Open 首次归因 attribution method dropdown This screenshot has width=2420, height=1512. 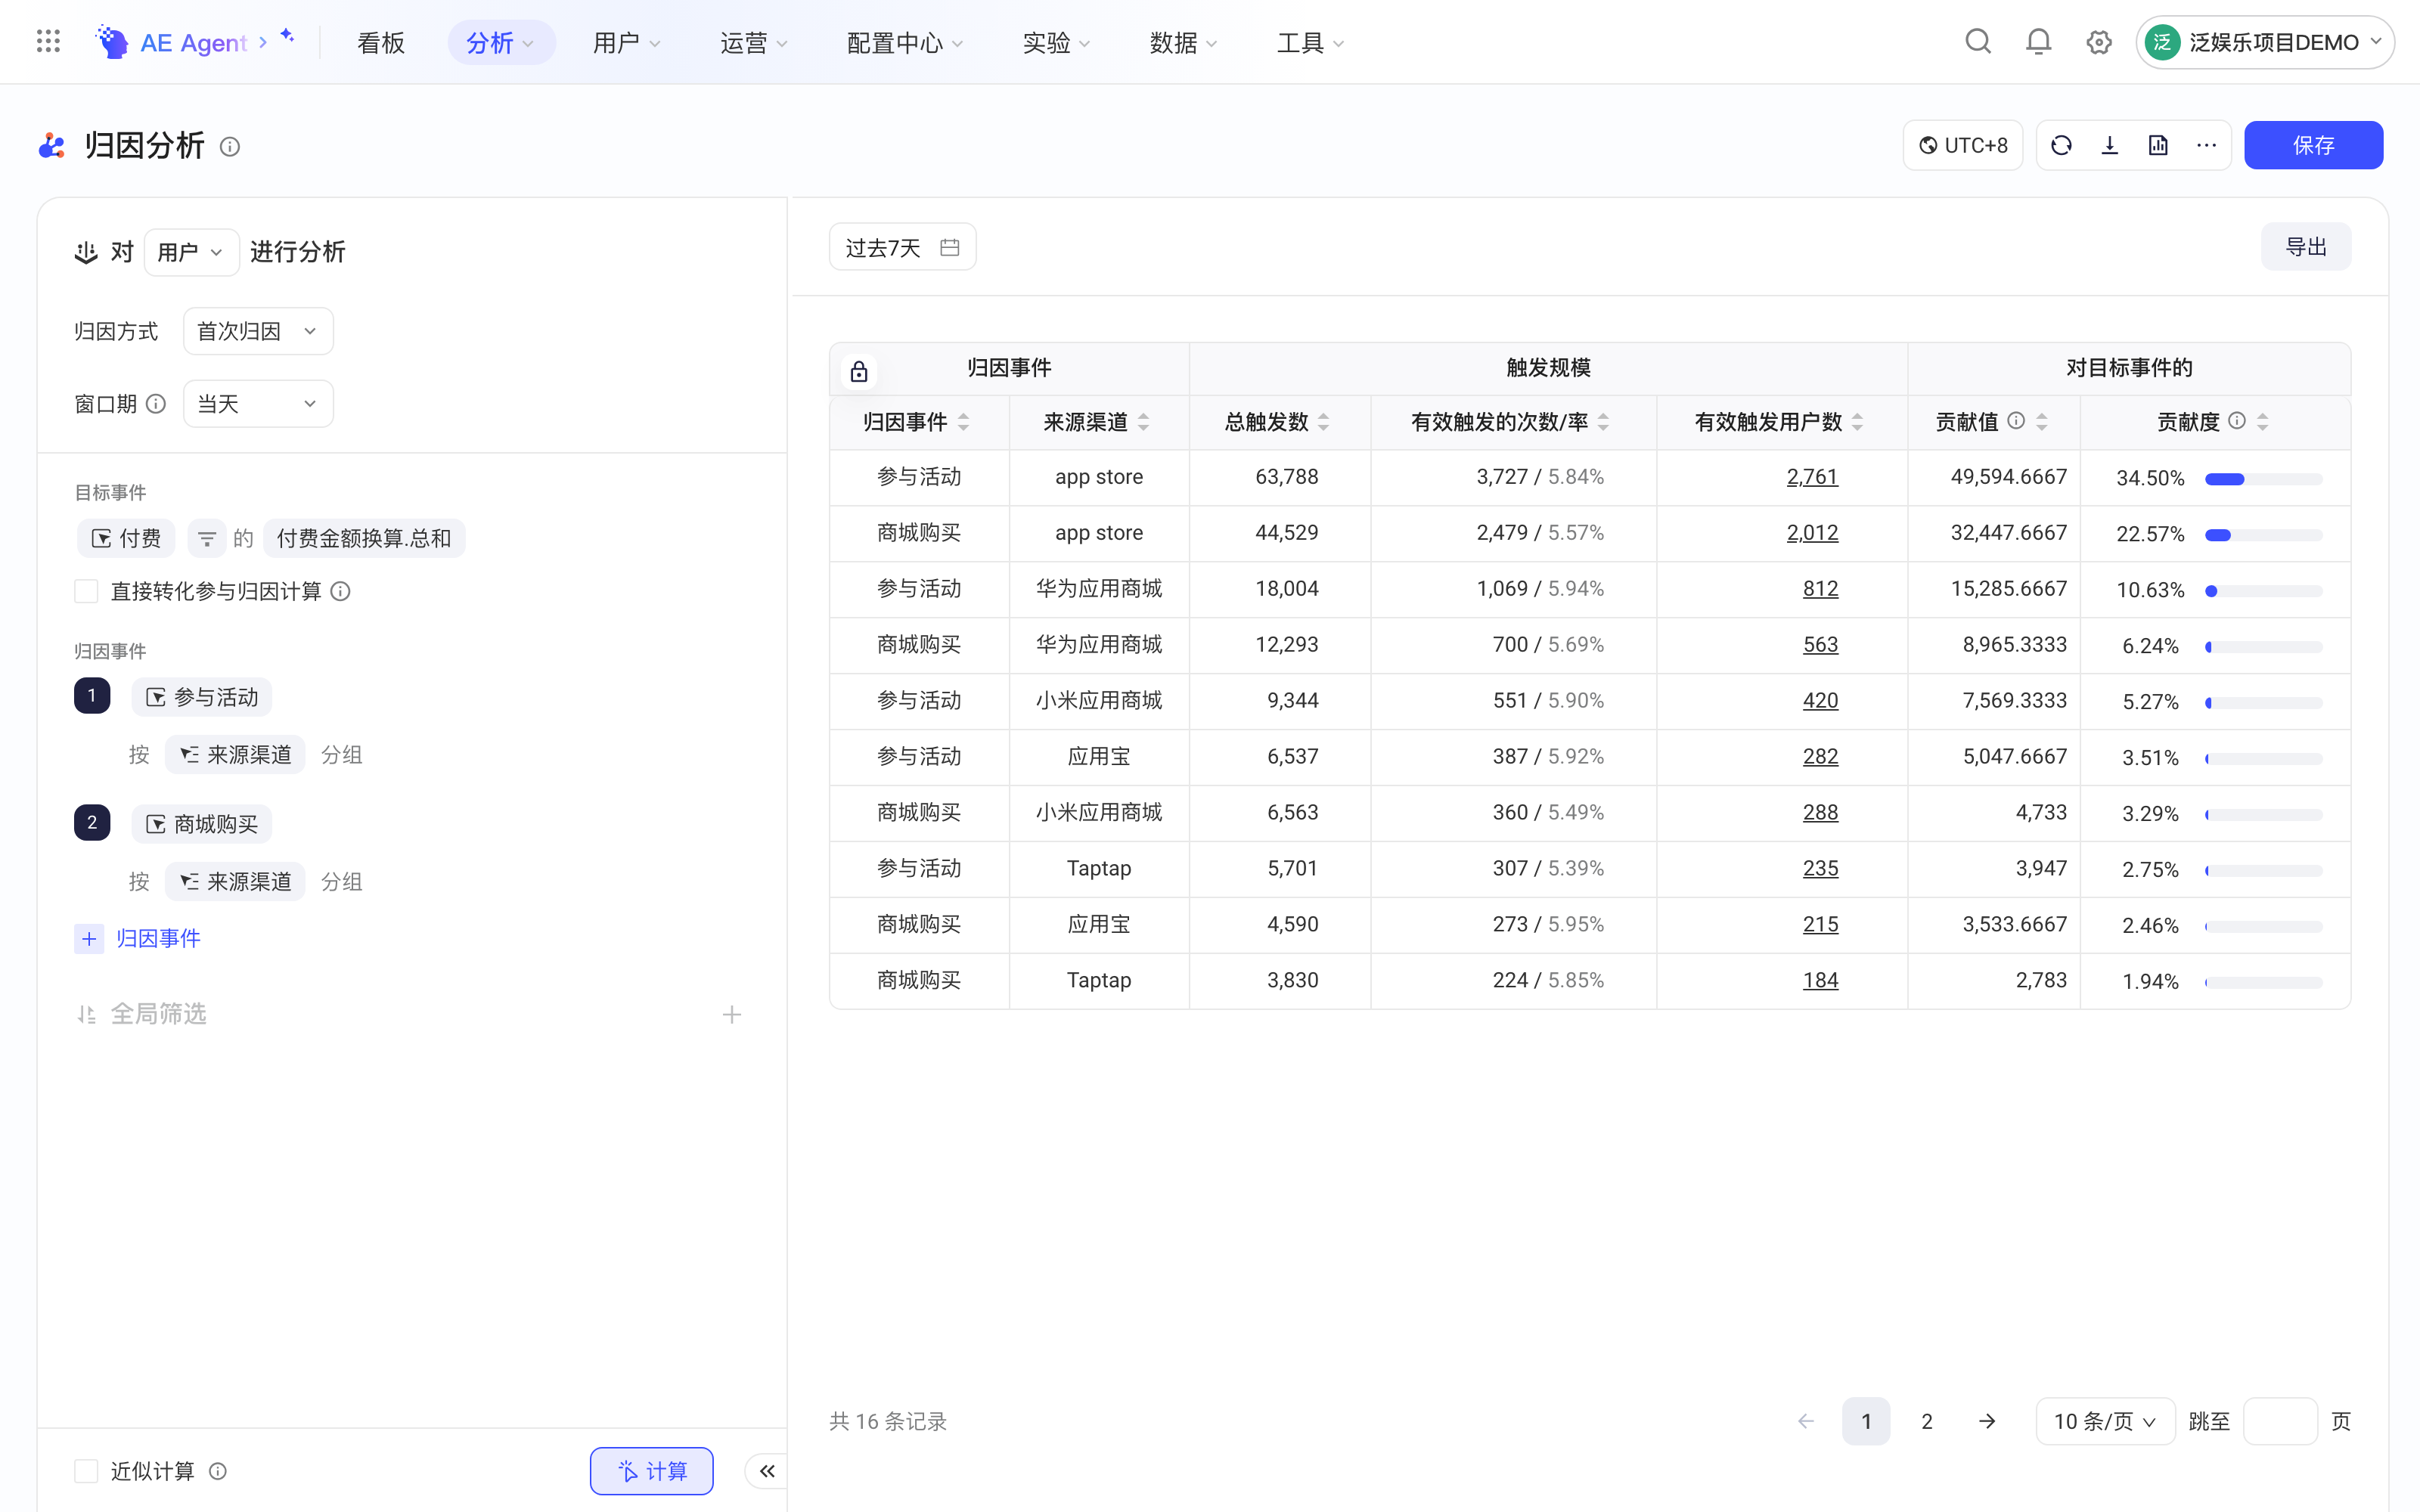(258, 331)
